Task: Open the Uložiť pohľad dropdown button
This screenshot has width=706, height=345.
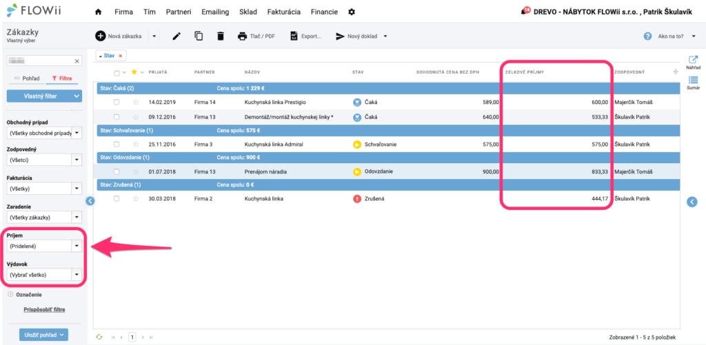Action: click(43, 335)
